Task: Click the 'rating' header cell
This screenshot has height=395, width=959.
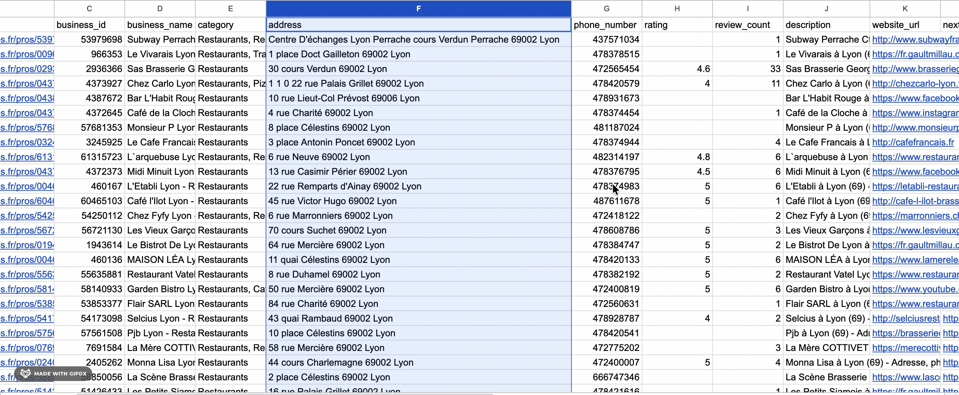Action: tap(677, 24)
